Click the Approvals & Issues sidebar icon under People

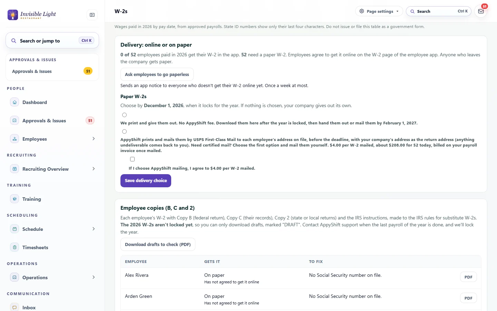click(14, 121)
